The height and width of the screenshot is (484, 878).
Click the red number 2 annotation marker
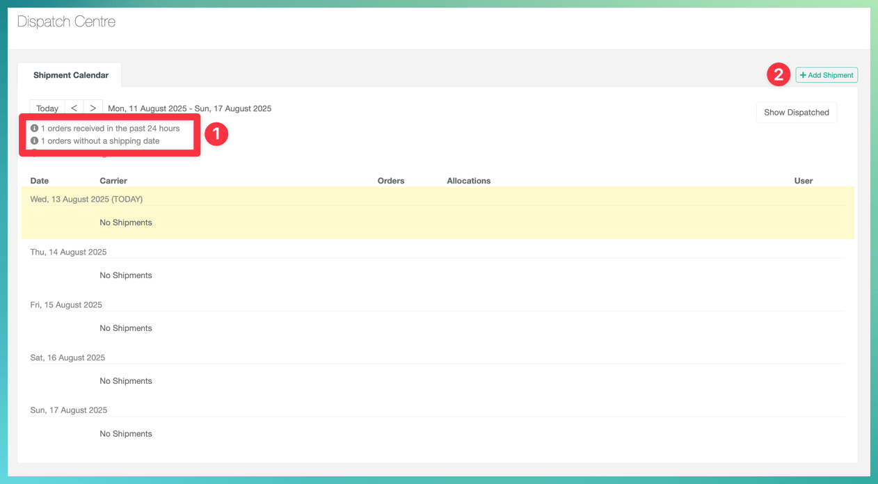tap(779, 74)
